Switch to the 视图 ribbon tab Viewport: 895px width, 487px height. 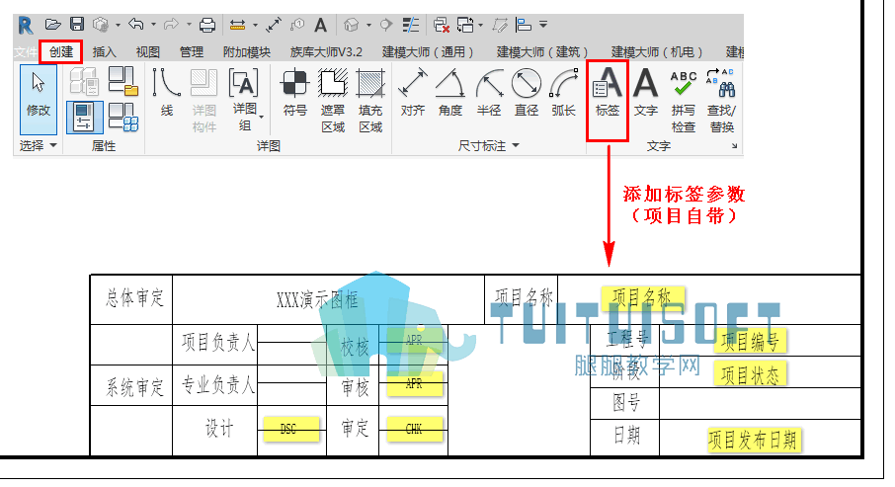pos(148,52)
